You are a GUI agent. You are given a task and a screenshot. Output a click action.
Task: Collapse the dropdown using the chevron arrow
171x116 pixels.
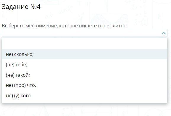point(164,33)
